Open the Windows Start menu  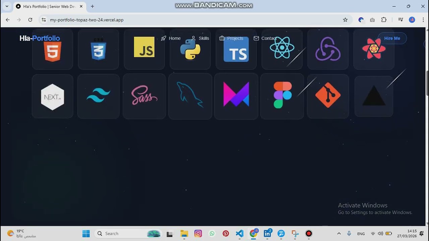[x=86, y=233]
